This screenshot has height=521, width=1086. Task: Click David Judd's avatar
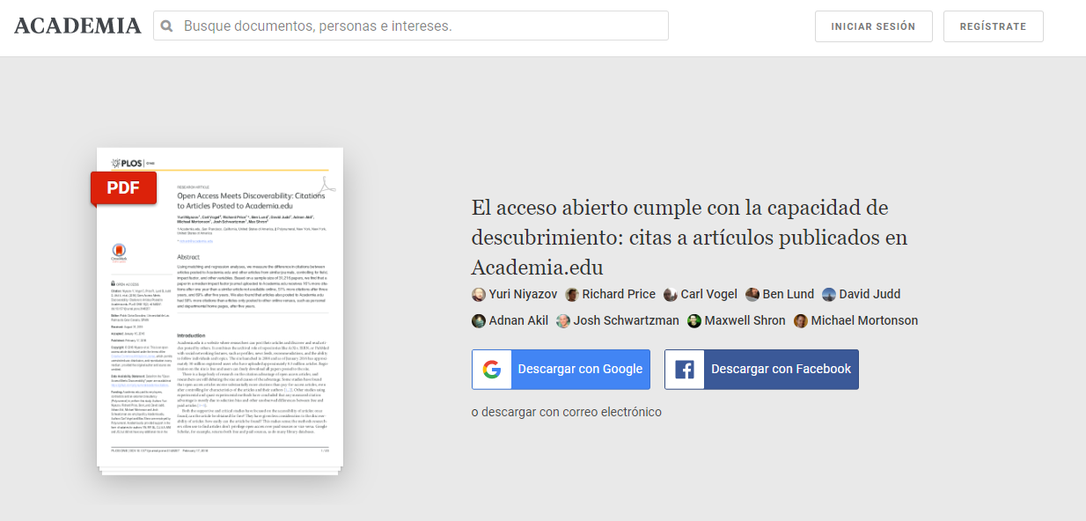(829, 295)
